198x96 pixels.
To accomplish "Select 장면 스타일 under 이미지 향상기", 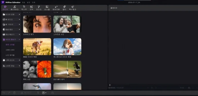I will click(x=10, y=45).
